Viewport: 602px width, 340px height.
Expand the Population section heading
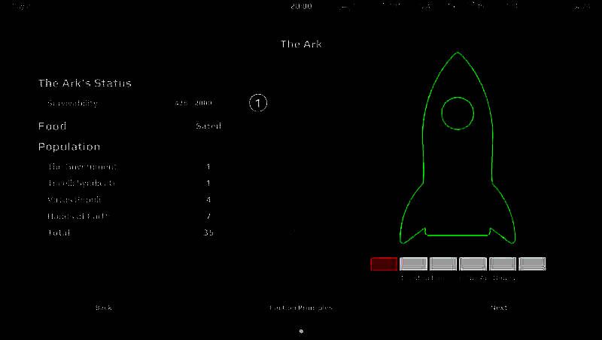(69, 147)
